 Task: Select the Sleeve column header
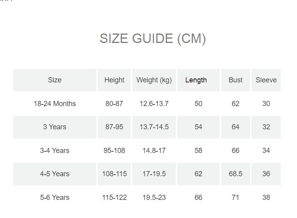266,80
